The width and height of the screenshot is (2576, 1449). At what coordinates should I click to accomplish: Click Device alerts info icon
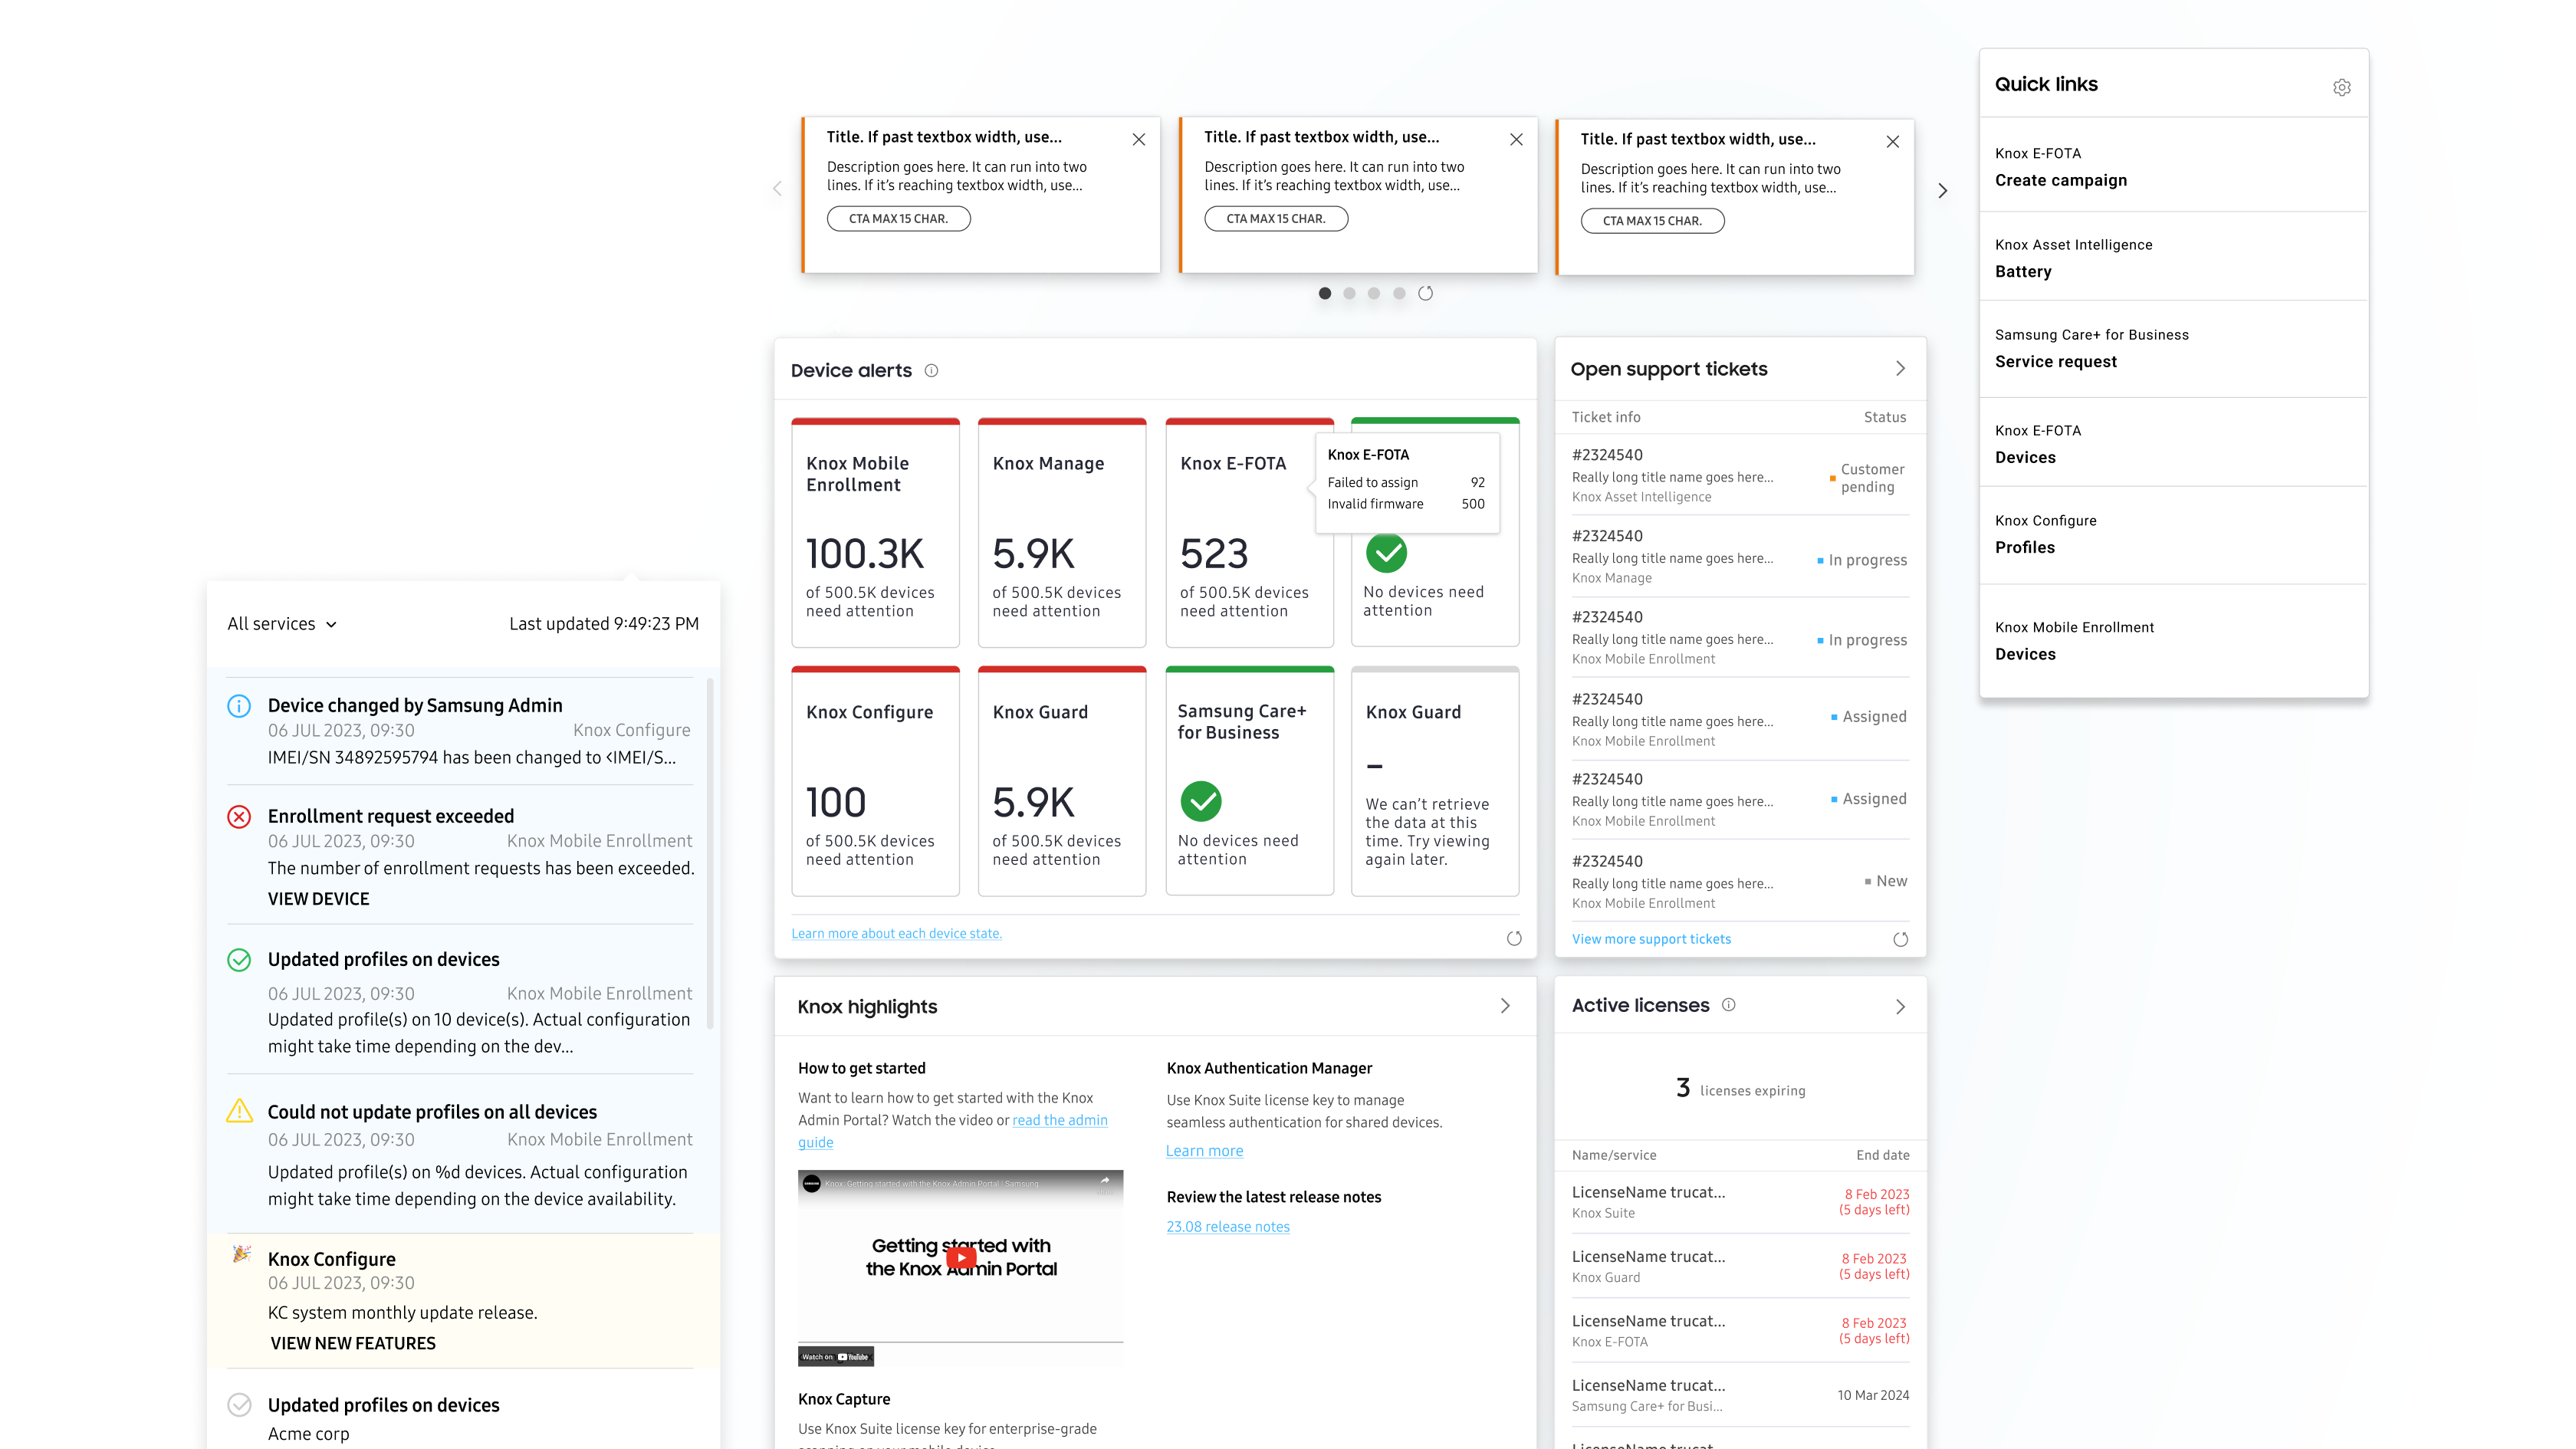click(931, 370)
